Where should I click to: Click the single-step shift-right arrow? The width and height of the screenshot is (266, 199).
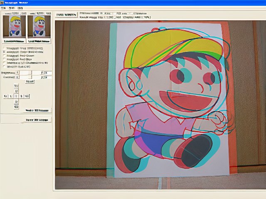click(x=21, y=96)
